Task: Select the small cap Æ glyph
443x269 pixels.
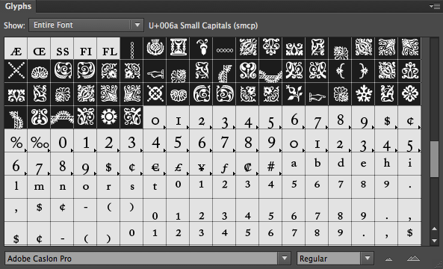Action: 16,49
